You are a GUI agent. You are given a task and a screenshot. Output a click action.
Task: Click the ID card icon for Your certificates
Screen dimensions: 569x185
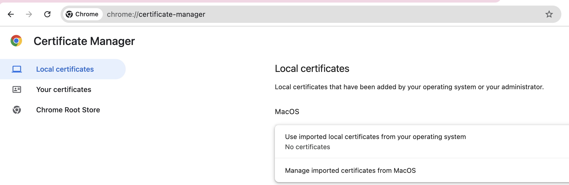point(17,89)
